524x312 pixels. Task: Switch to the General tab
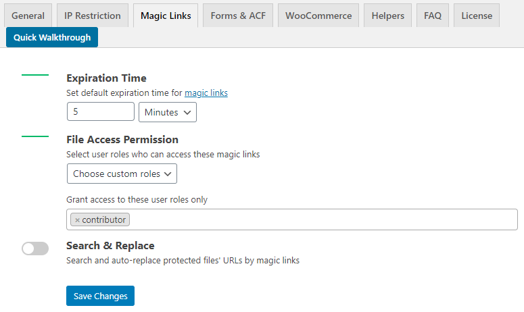pos(28,16)
